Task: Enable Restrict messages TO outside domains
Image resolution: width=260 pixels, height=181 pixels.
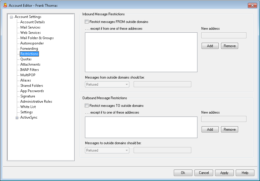Action: point(87,106)
